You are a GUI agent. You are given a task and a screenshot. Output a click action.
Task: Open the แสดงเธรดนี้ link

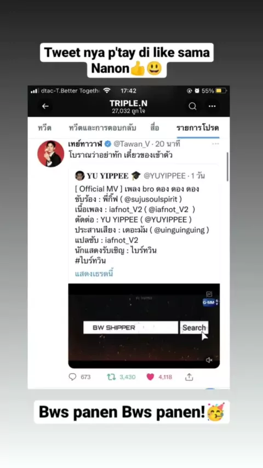[x=94, y=273]
